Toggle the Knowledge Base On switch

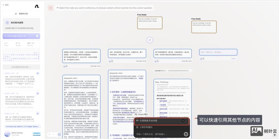(x=37, y=36)
